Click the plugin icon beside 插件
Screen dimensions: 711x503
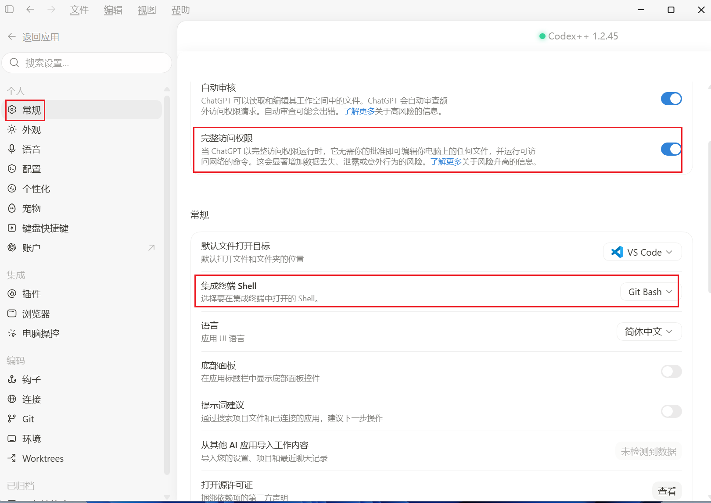point(12,294)
